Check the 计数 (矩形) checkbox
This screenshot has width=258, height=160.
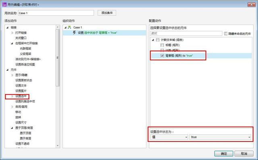point(162,50)
